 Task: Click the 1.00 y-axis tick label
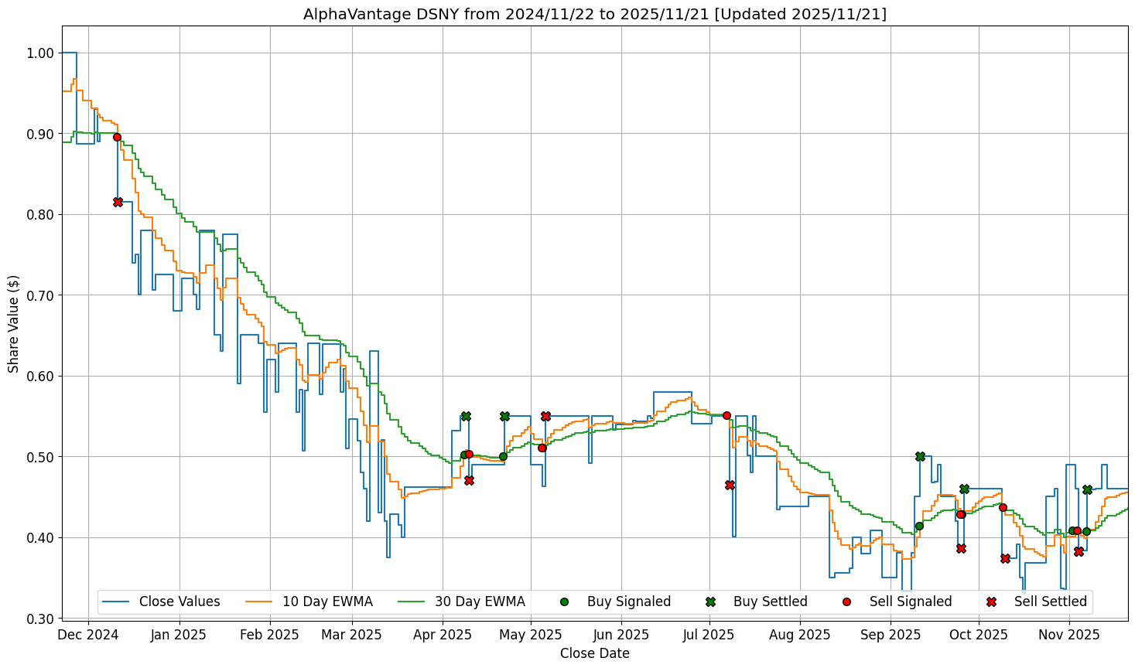click(39, 53)
